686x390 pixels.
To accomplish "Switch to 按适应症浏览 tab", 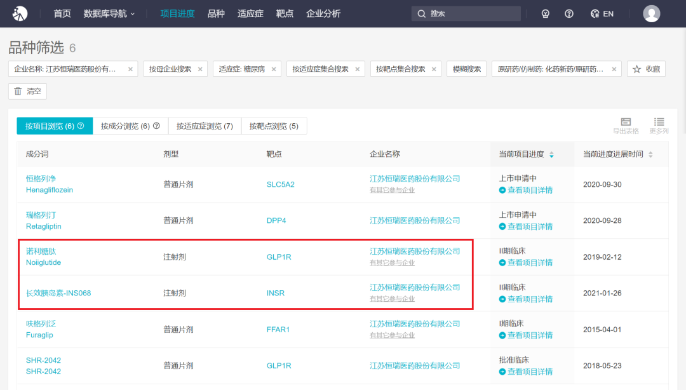I will click(205, 126).
